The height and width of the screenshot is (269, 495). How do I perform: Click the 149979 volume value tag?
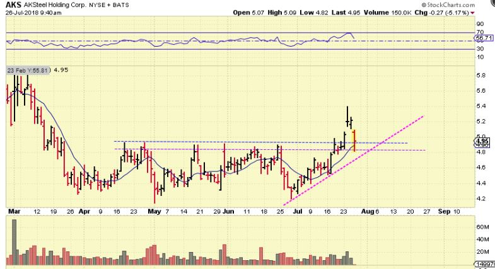(x=484, y=264)
